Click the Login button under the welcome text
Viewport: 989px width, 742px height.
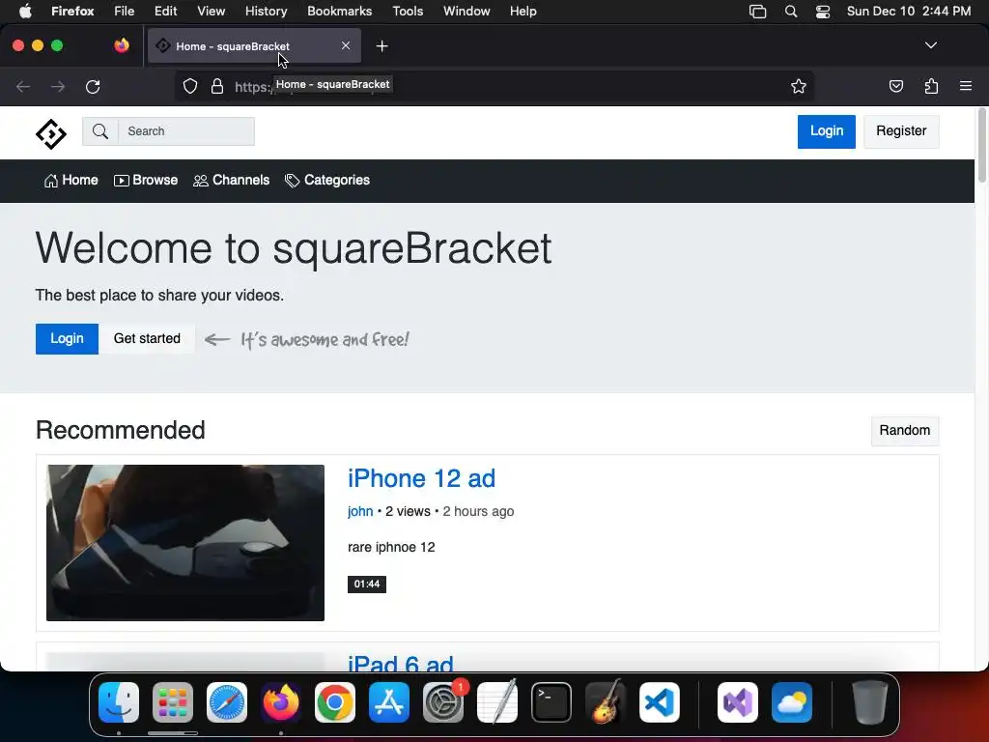(x=67, y=339)
